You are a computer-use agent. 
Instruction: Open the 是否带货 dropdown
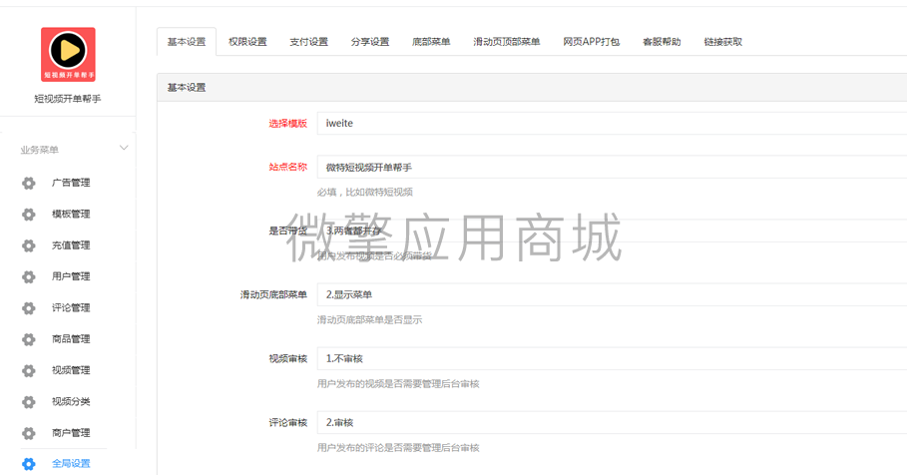tap(612, 231)
